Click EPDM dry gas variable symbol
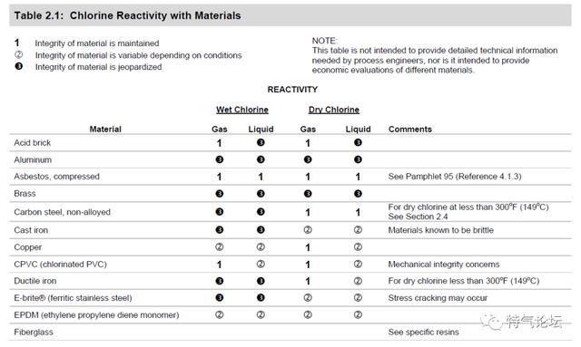This screenshot has width=581, height=347. click(308, 314)
